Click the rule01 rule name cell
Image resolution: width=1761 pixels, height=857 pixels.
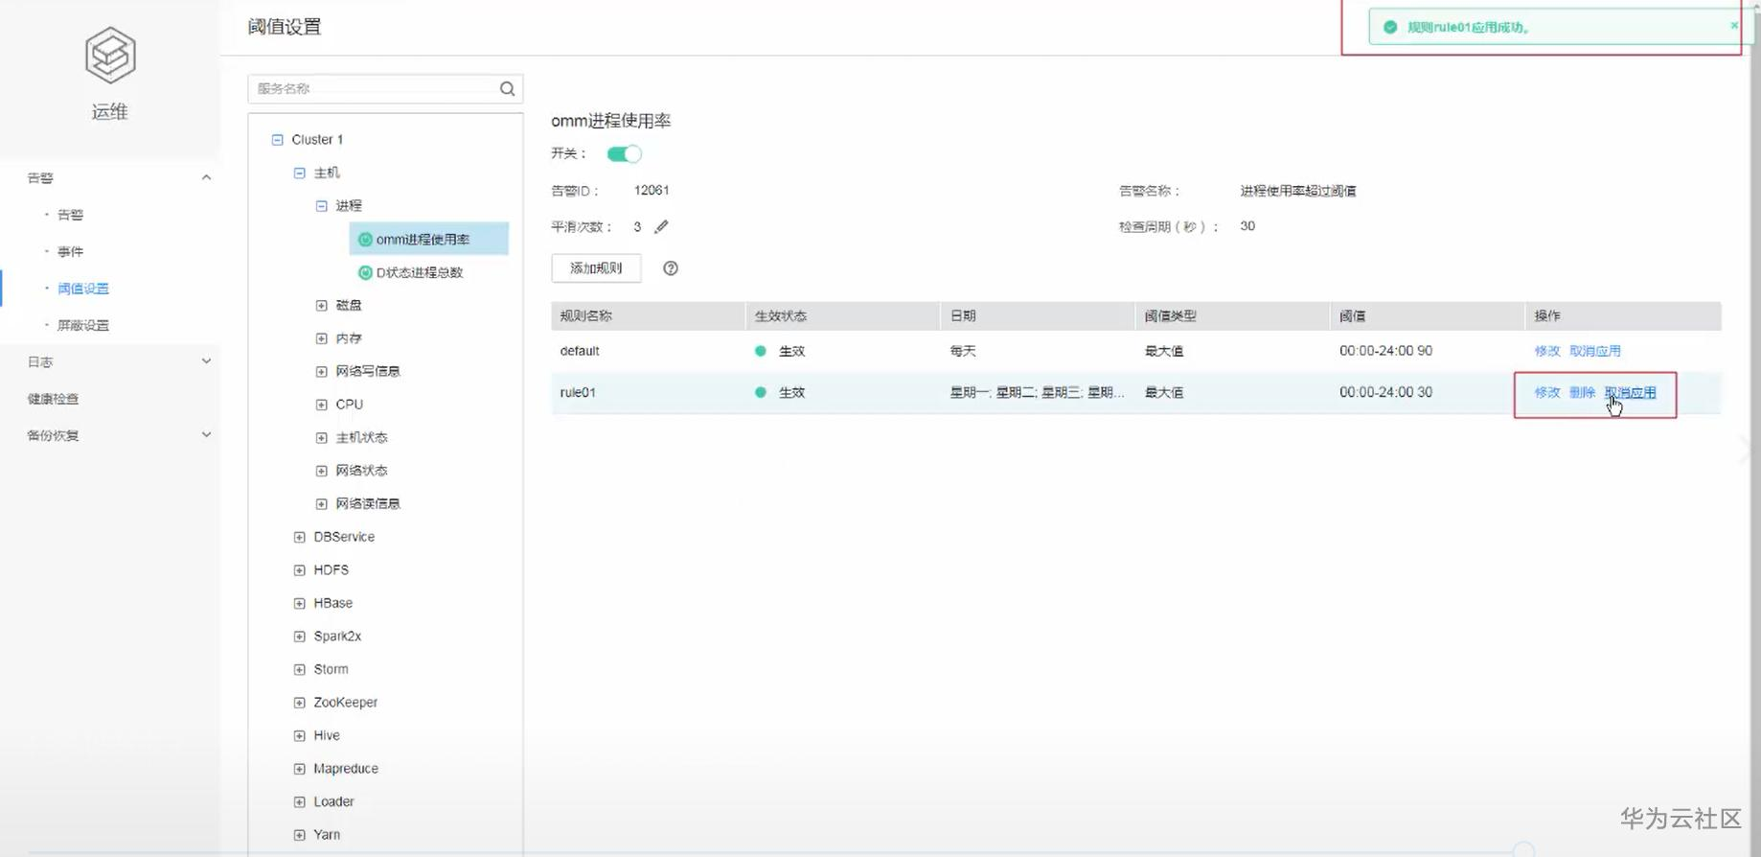tap(578, 392)
